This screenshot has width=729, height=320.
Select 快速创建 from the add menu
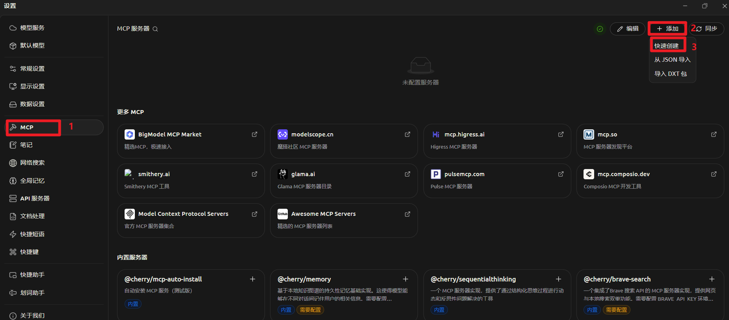pyautogui.click(x=667, y=46)
